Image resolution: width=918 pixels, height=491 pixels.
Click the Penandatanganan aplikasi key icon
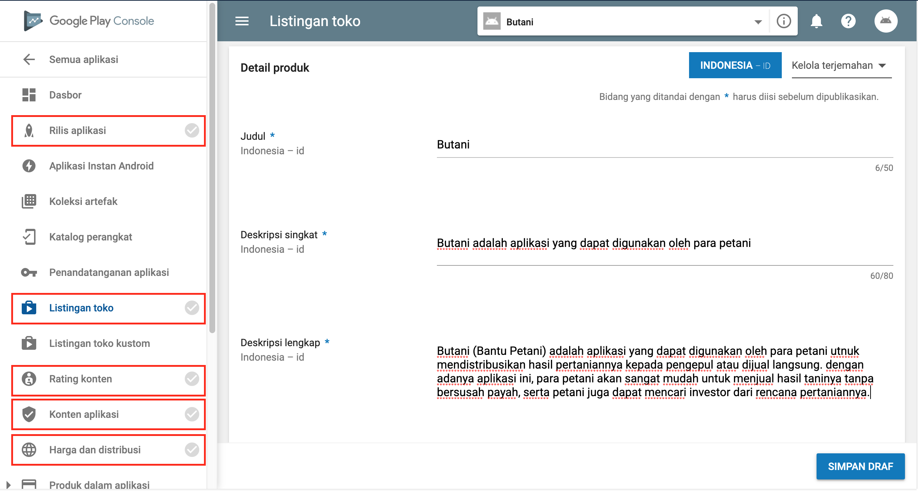point(29,272)
